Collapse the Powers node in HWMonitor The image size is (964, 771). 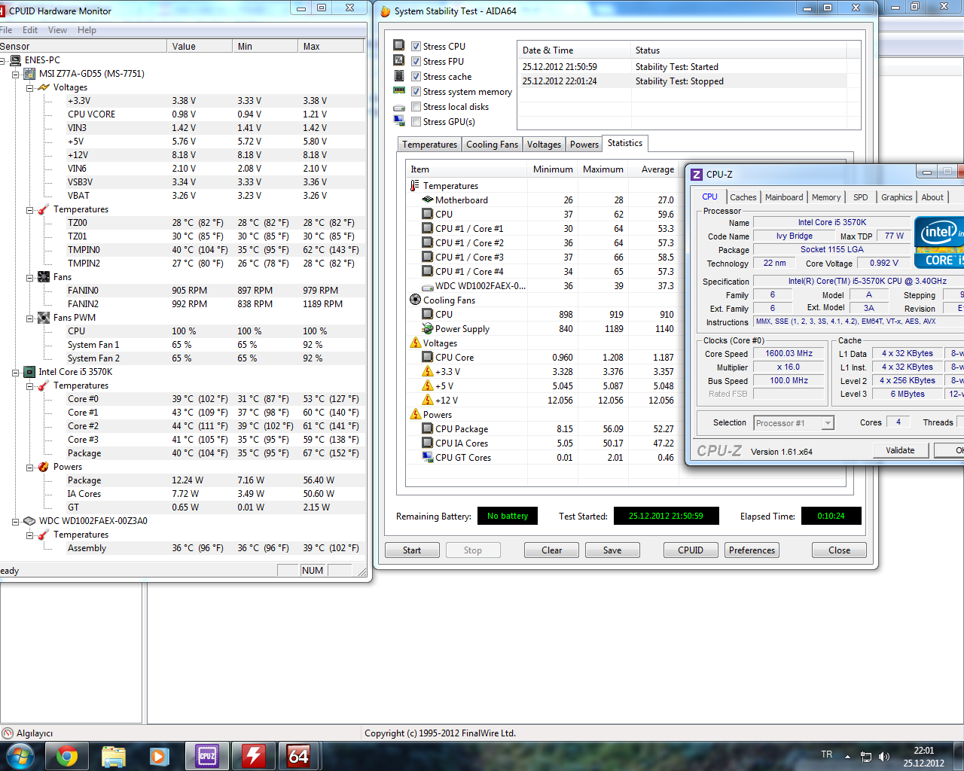click(29, 468)
